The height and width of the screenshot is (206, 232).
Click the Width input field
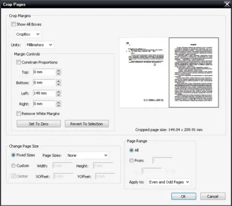[x=62, y=166]
